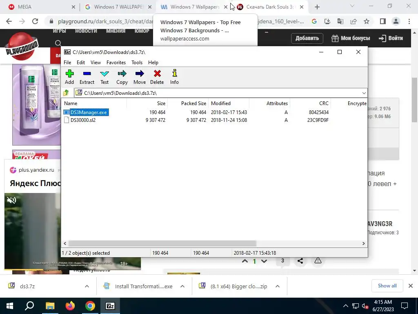418x314 pixels.
Task: Close the MEGA tab
Action: (73, 7)
